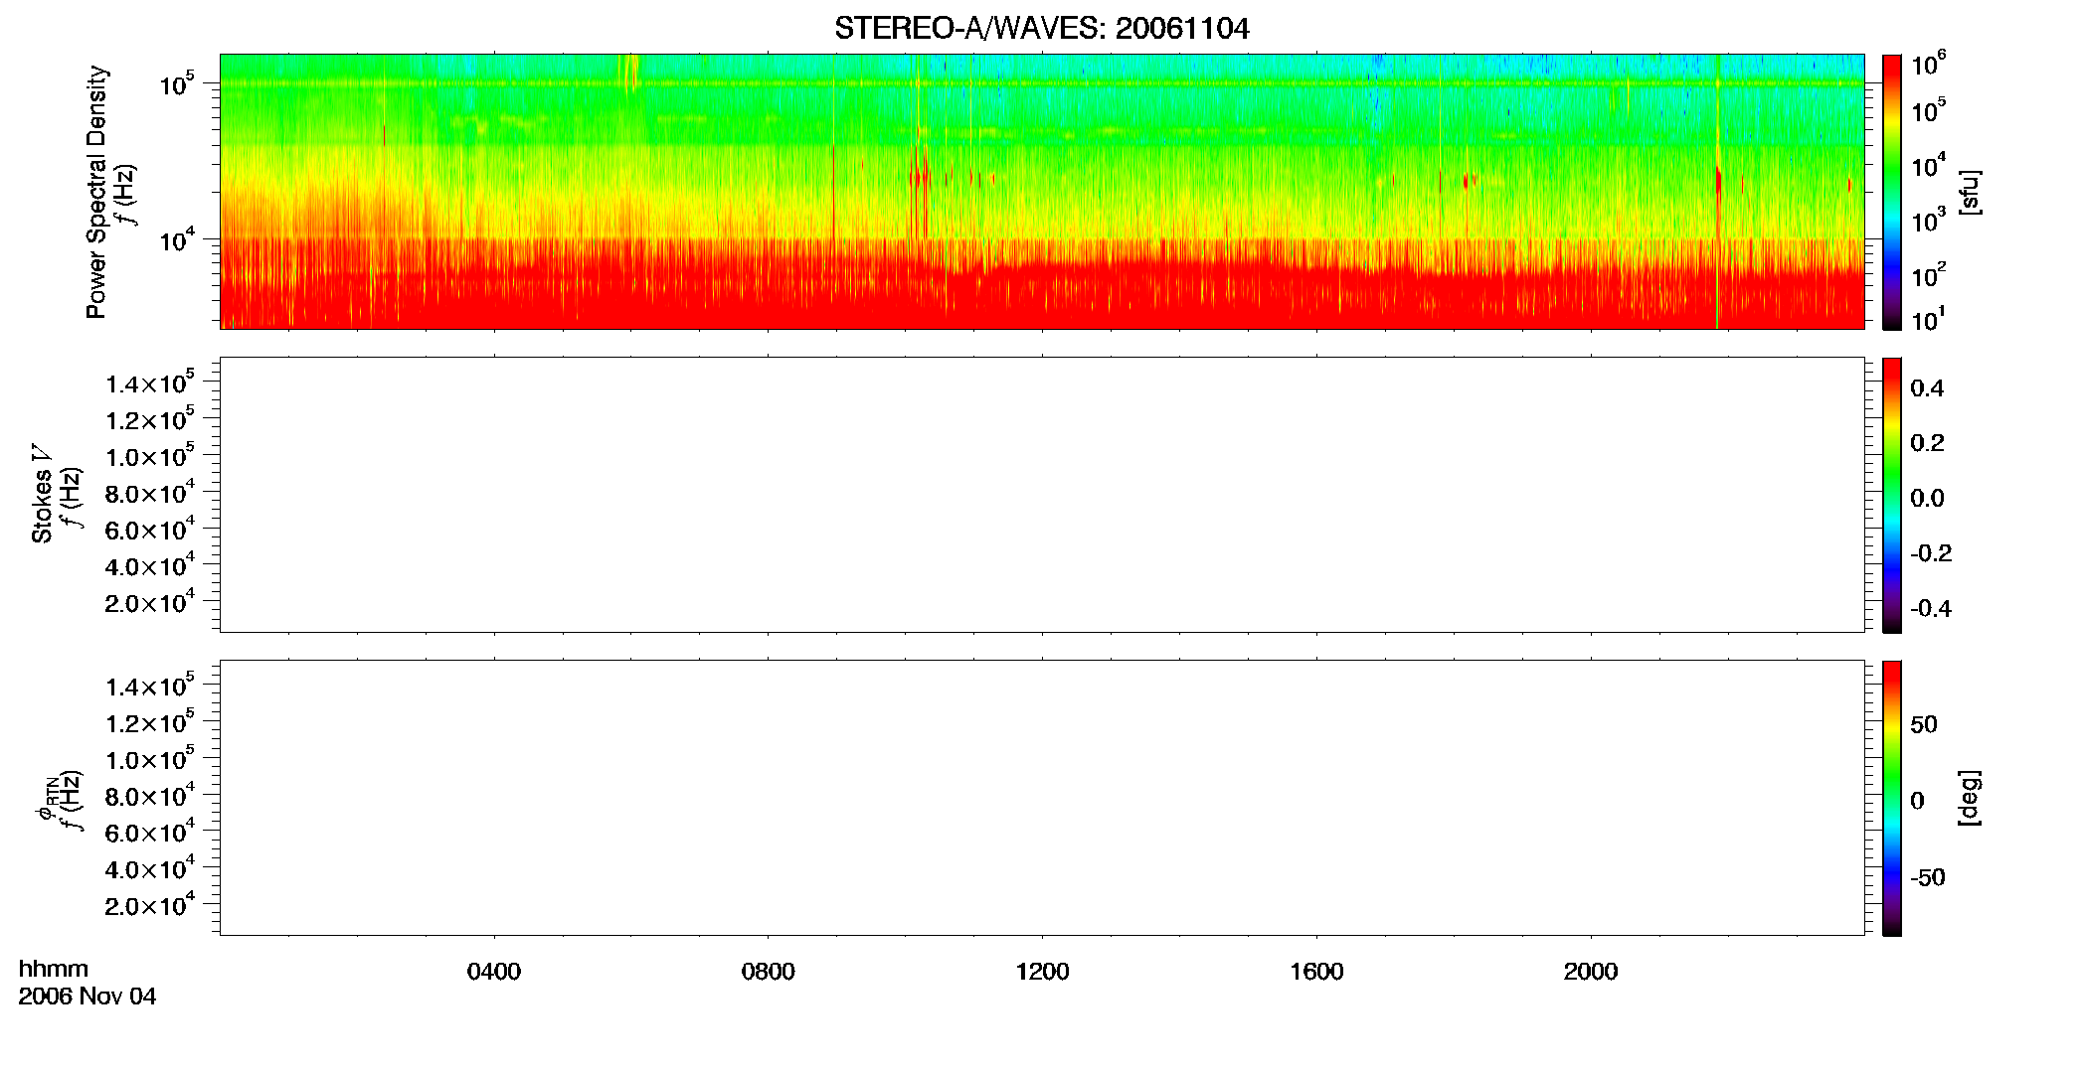Click the Stokes V axis label
Screen dimensions: 2084x1073
[x=43, y=494]
